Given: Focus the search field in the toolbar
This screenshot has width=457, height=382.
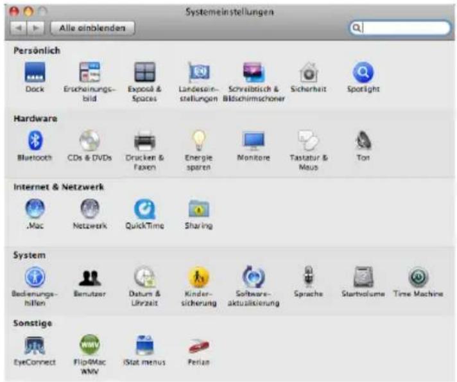Looking at the screenshot, I should (x=400, y=28).
